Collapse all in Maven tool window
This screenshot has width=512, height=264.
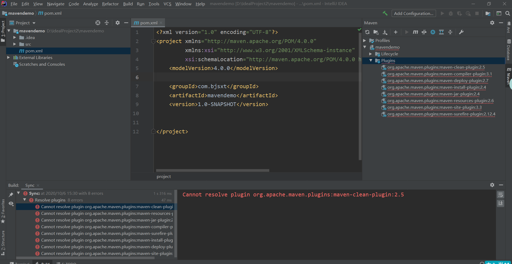pyautogui.click(x=450, y=32)
